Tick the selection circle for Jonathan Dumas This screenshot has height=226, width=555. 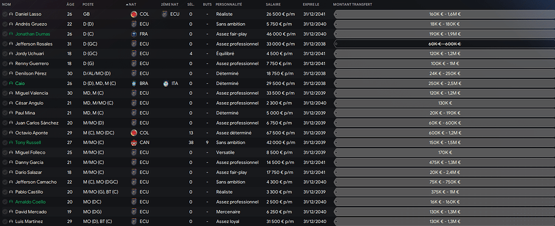[5, 34]
